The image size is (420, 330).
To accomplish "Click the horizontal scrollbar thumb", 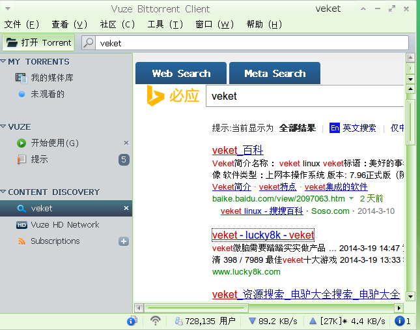I will point(197,308).
